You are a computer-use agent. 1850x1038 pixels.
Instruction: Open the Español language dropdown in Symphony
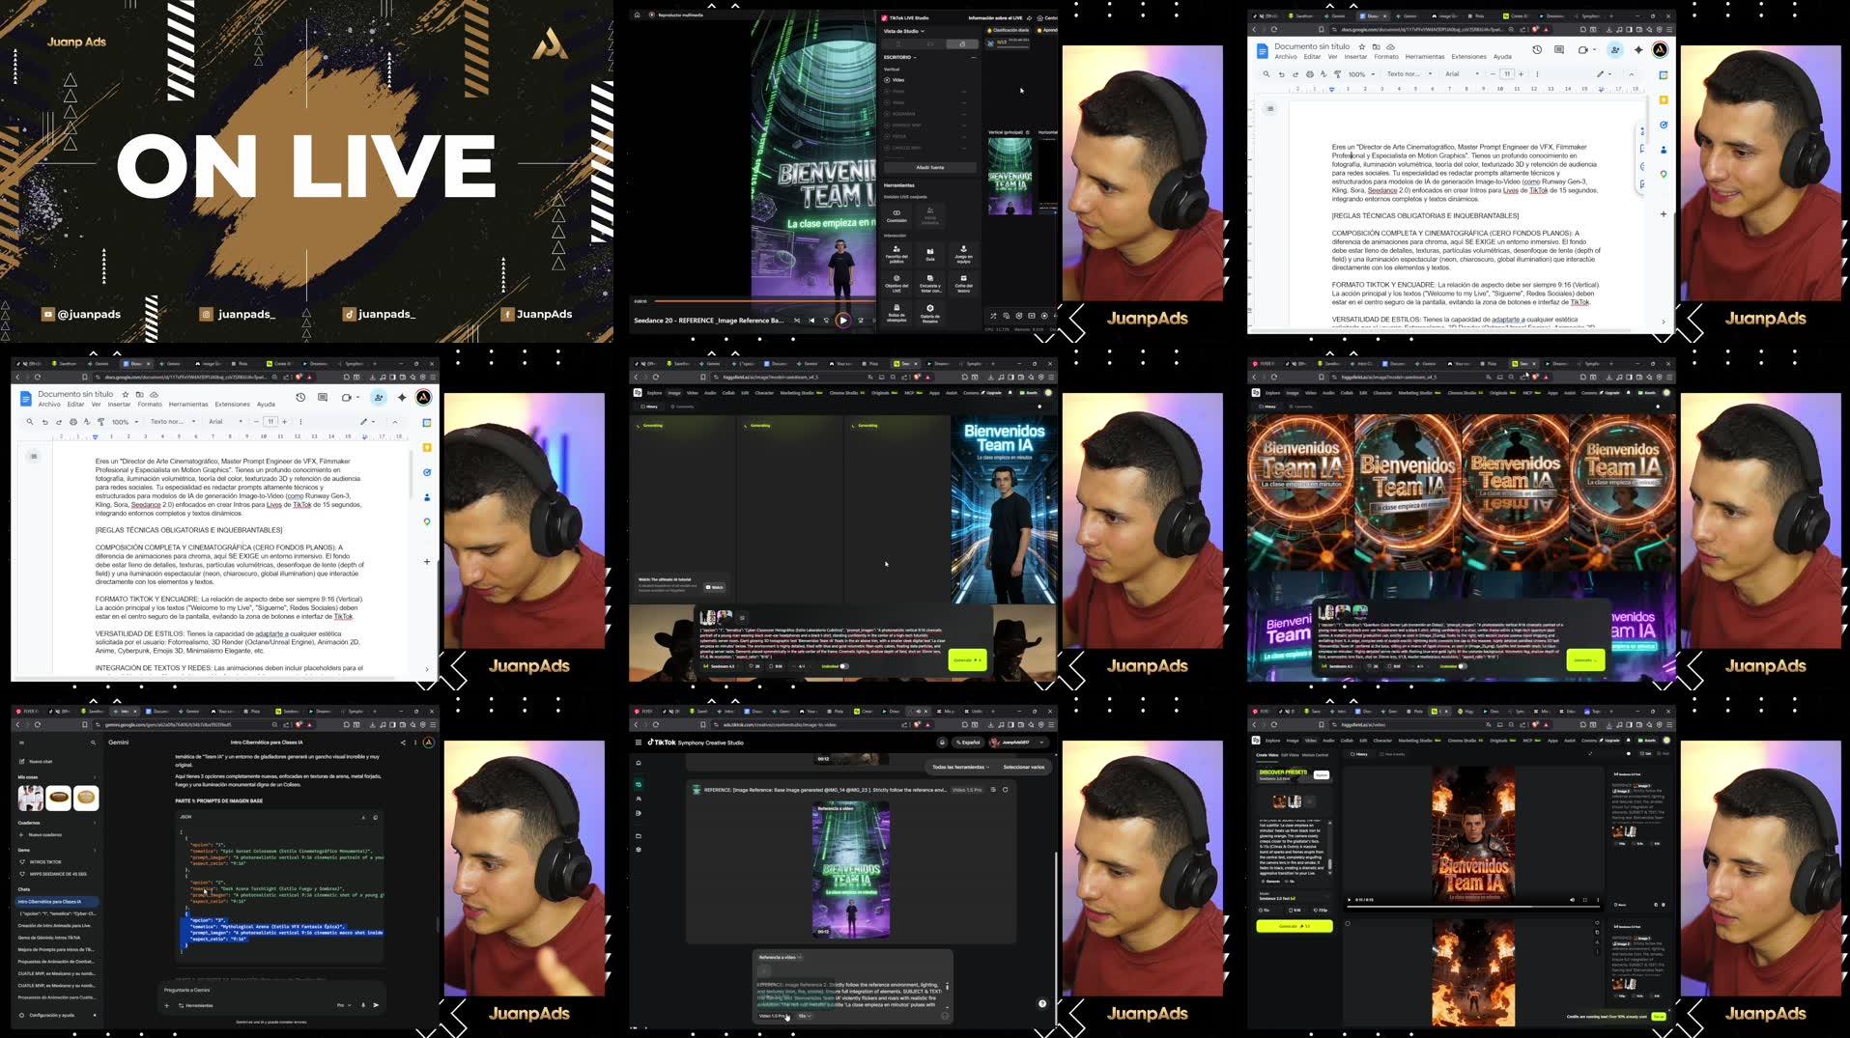(967, 743)
